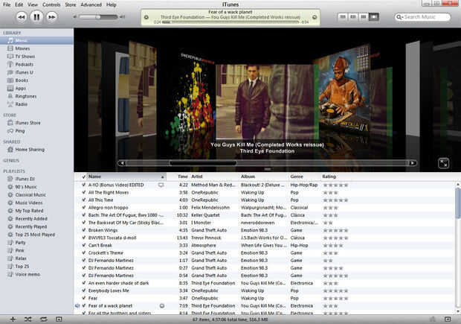Uncheck the 'Crockett's Theme' checkbox
The height and width of the screenshot is (324, 461).
(84, 252)
